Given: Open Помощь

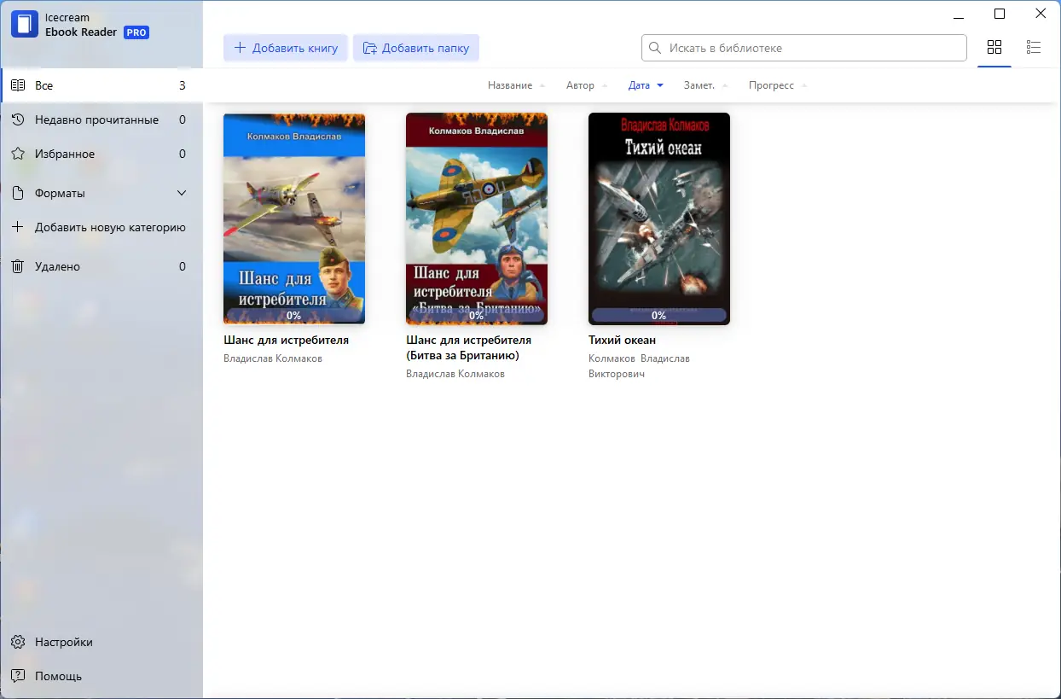Looking at the screenshot, I should point(101,676).
